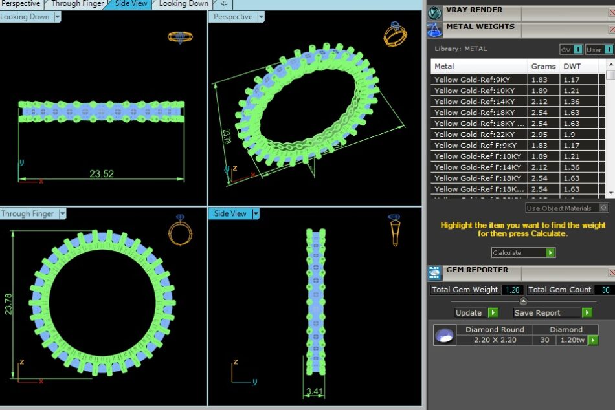Open the Side View viewport dropdown arrow

pyautogui.click(x=256, y=213)
